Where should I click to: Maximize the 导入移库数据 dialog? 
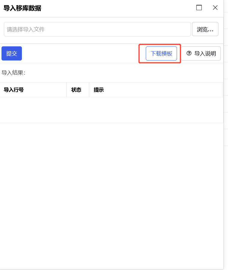(x=199, y=8)
